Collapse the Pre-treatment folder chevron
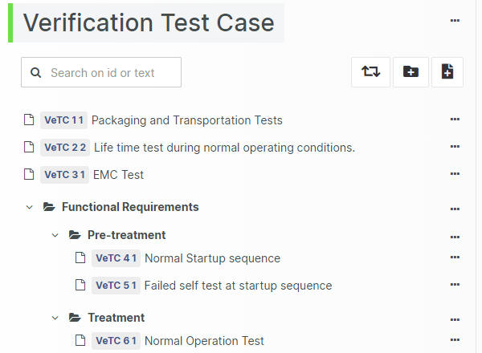The image size is (482, 353). (x=55, y=235)
